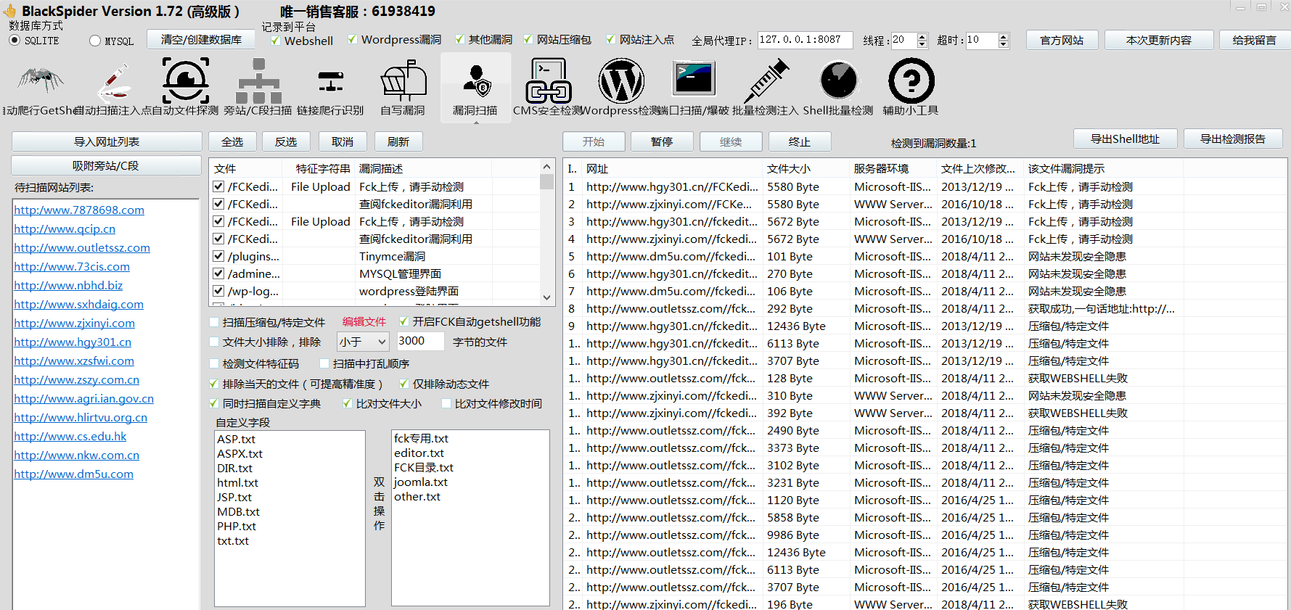Select the 漏洞扫描 tool icon
This screenshot has width=1291, height=610.
tap(475, 88)
